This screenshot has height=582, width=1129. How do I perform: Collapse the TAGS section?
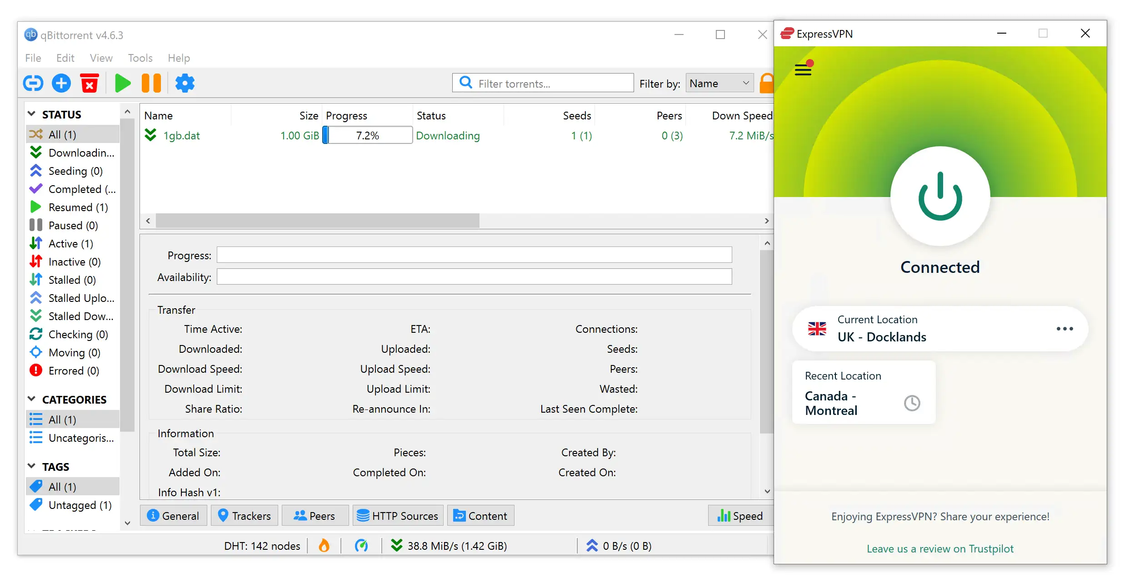click(32, 466)
